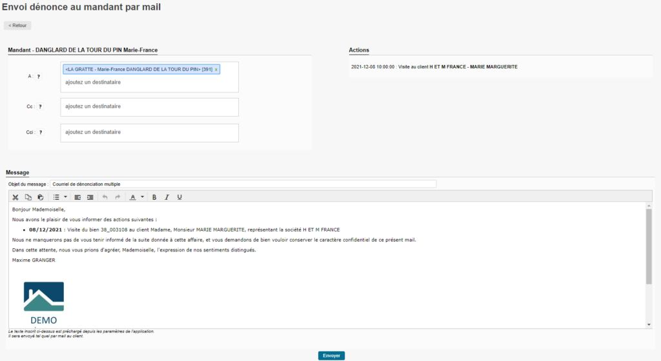Open the bullet list style dropdown arrow

point(65,197)
